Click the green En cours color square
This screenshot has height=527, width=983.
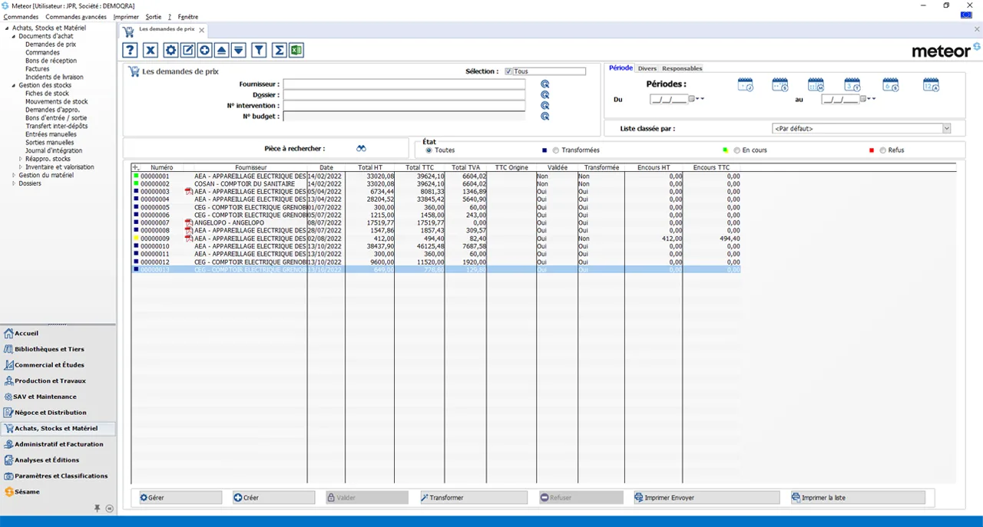pos(726,150)
